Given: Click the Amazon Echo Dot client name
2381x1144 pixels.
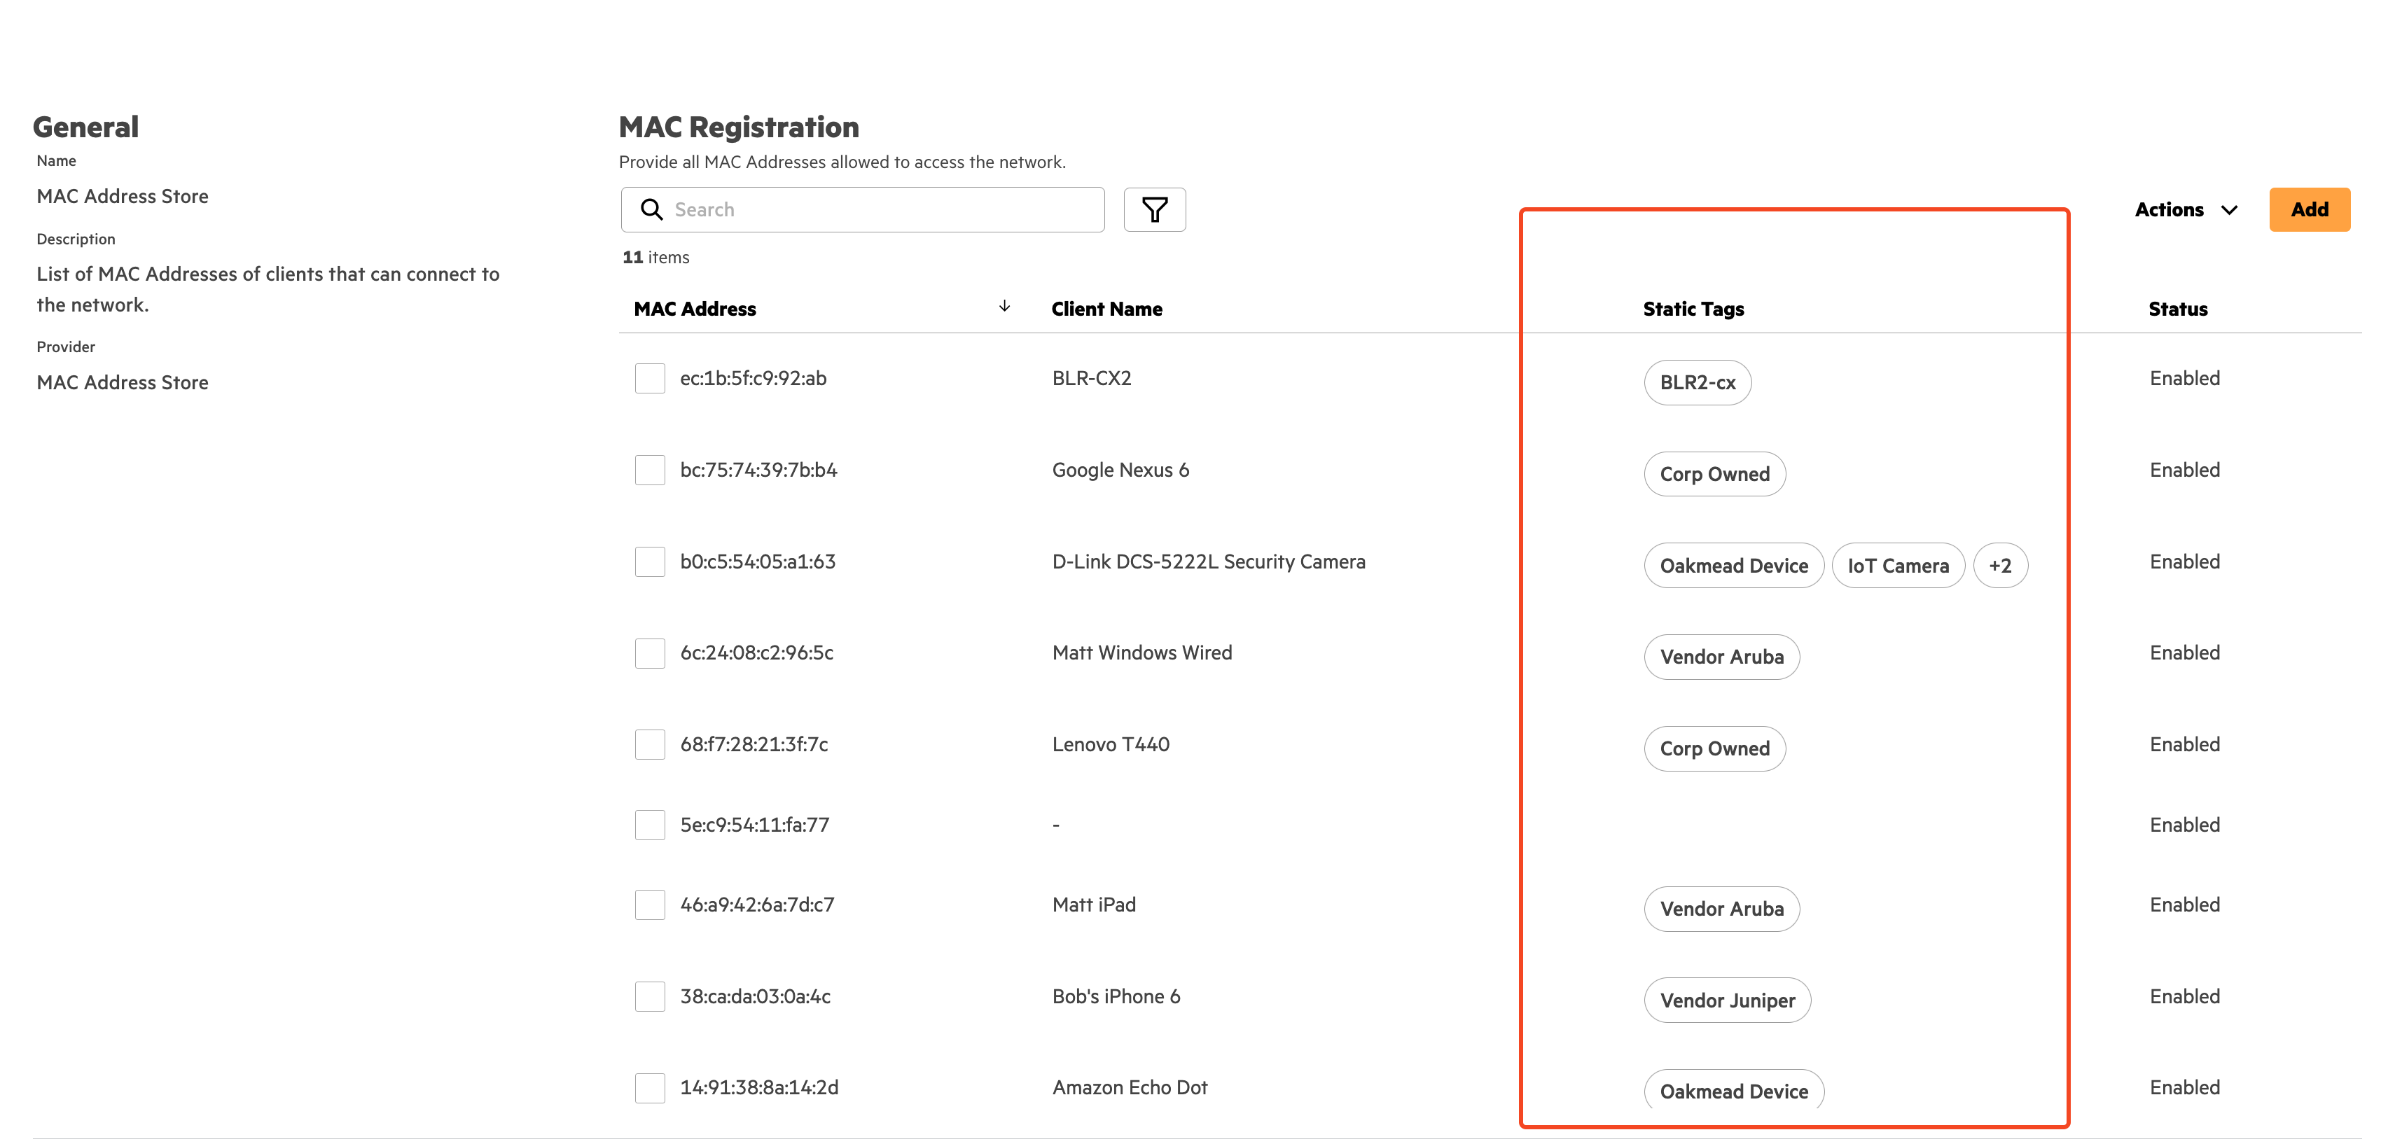Looking at the screenshot, I should [x=1130, y=1087].
